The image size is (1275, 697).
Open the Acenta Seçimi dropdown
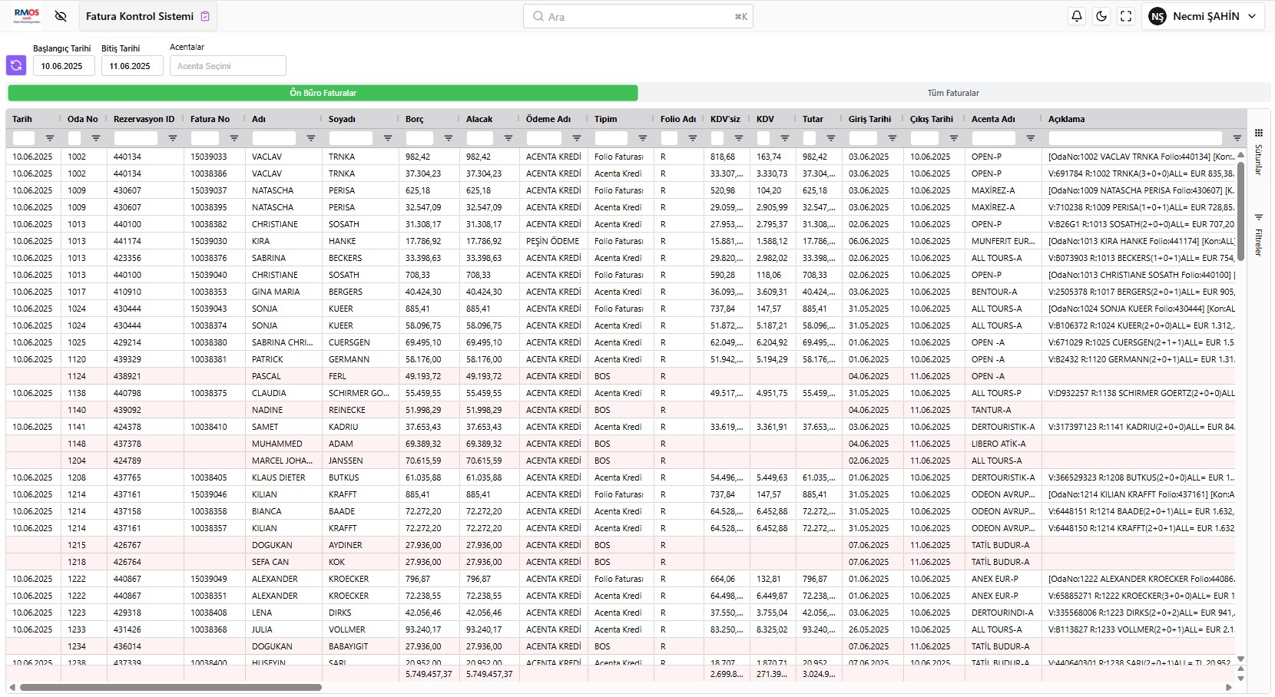228,66
